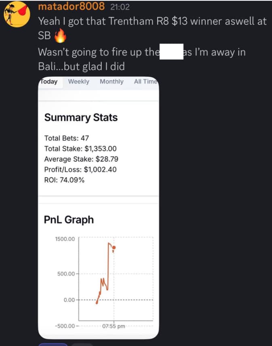Image resolution: width=272 pixels, height=346 pixels.
Task: Click the 07:55 pm axis label
Action: 113,326
